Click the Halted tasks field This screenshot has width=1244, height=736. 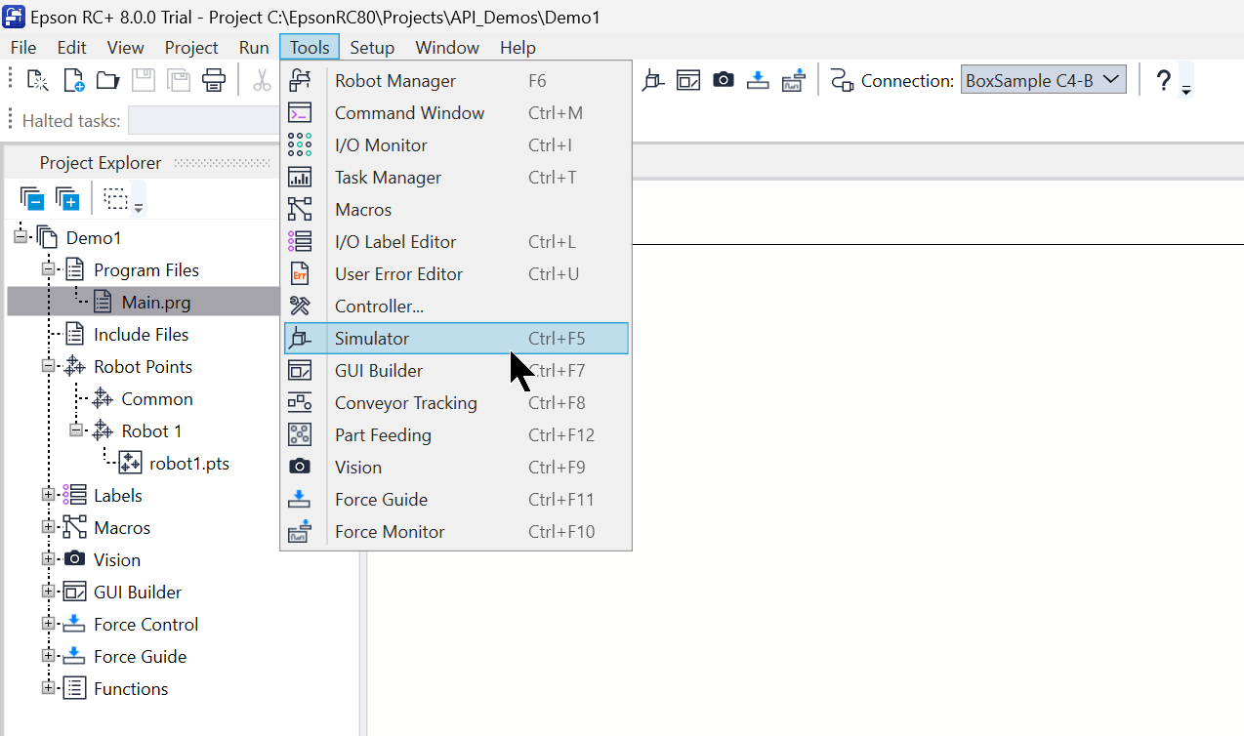(203, 121)
